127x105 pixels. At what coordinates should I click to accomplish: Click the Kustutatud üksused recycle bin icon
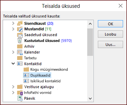tap(20, 41)
